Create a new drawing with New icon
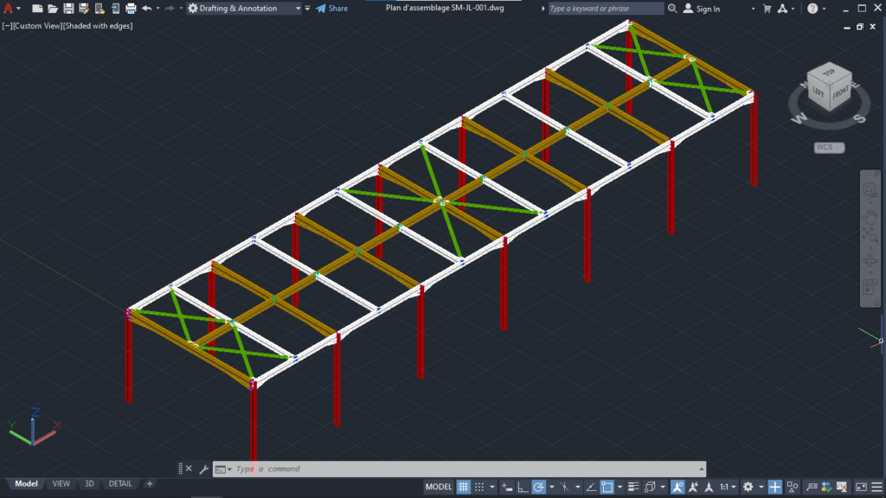This screenshot has height=498, width=886. (37, 9)
